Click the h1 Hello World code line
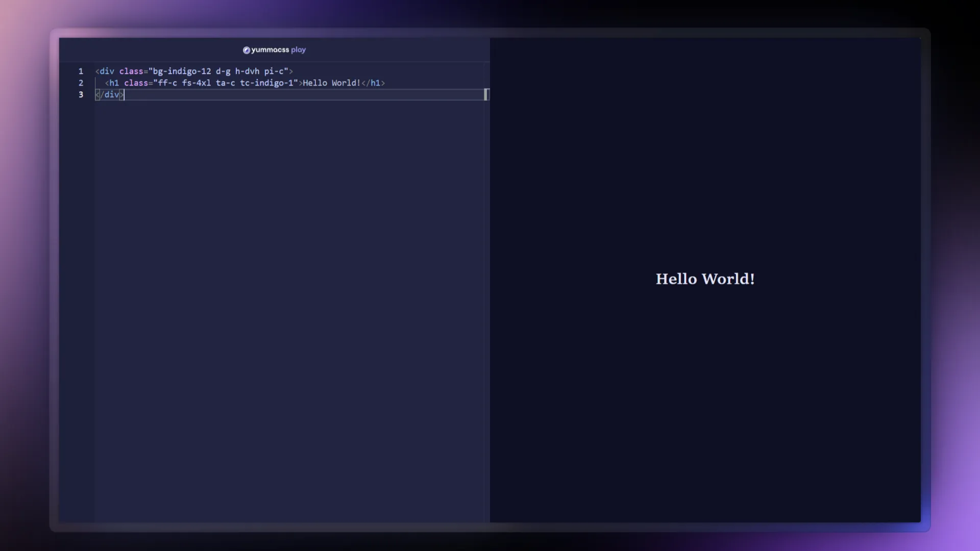980x551 pixels. pyautogui.click(x=245, y=83)
